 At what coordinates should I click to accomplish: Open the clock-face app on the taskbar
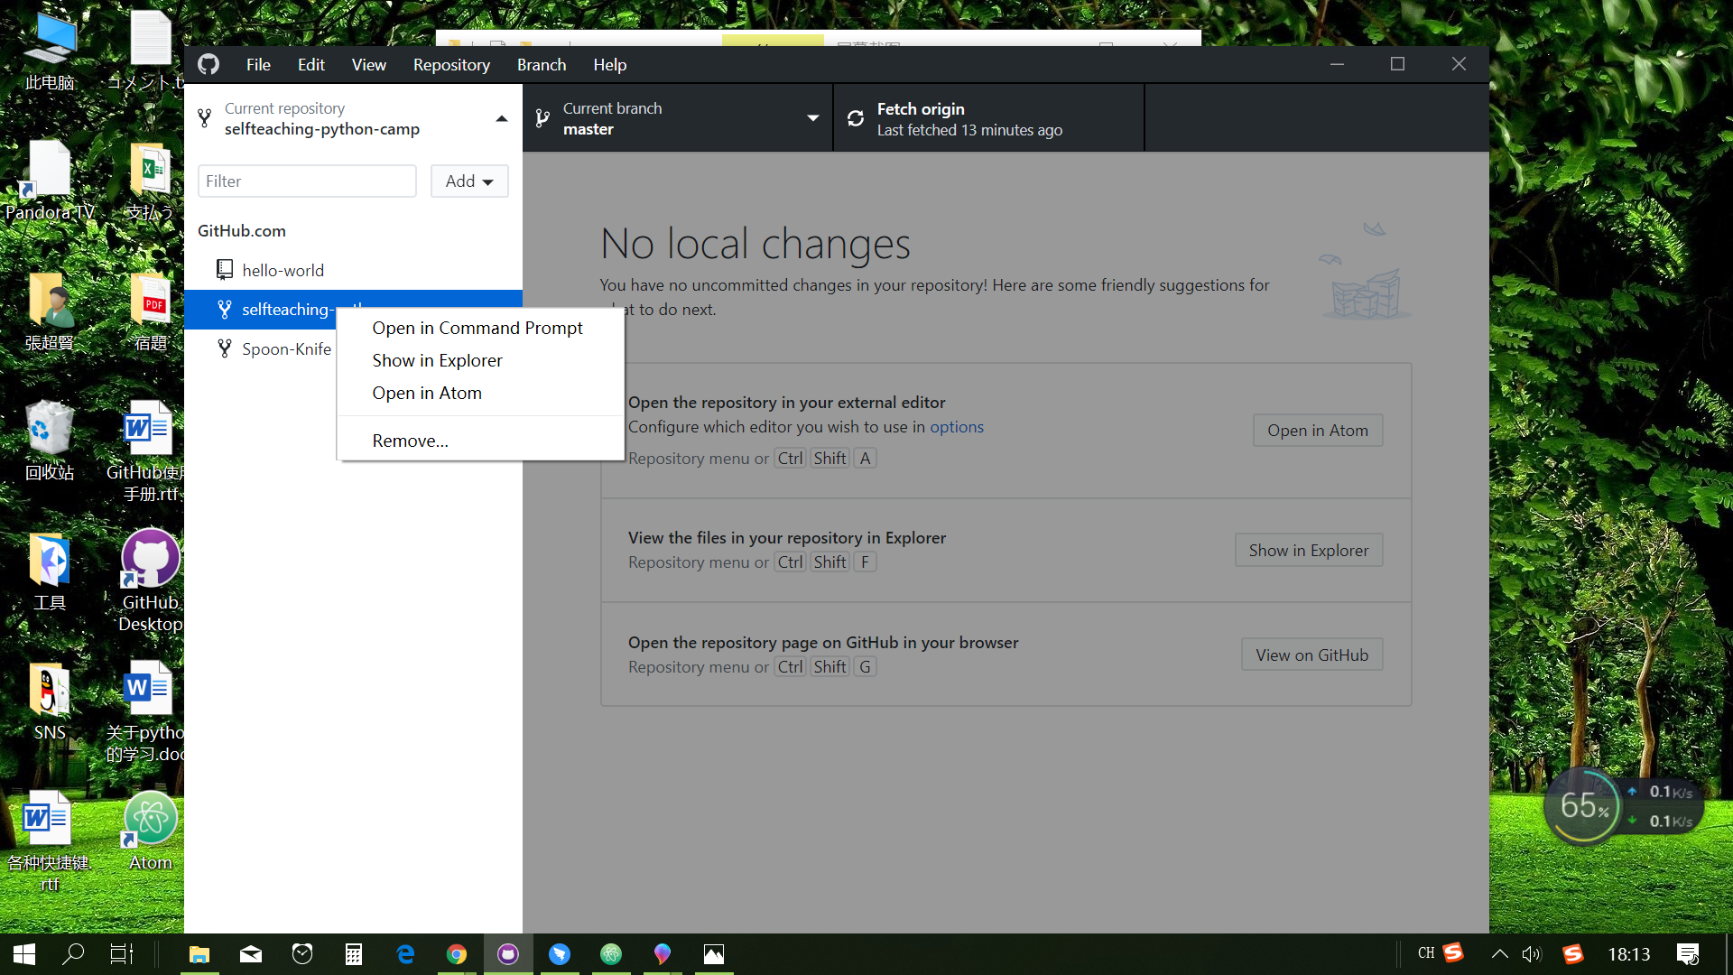(x=302, y=954)
